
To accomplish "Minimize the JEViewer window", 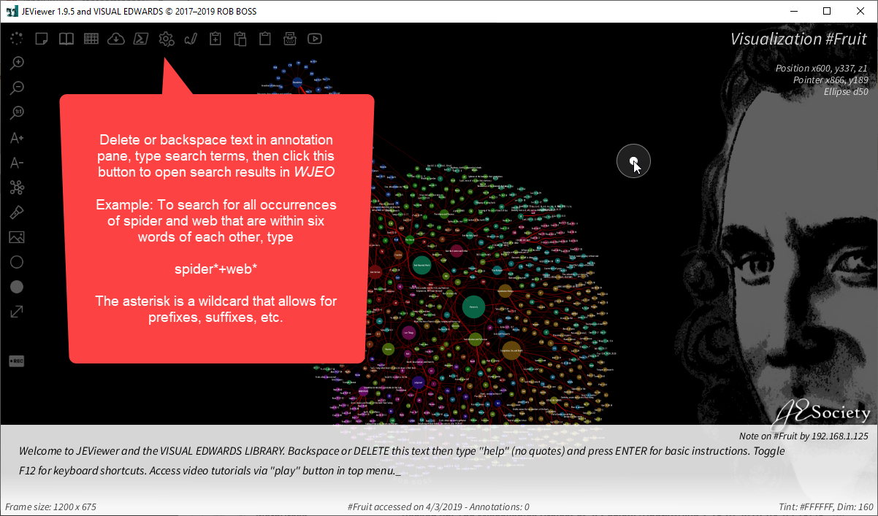I will pyautogui.click(x=793, y=11).
